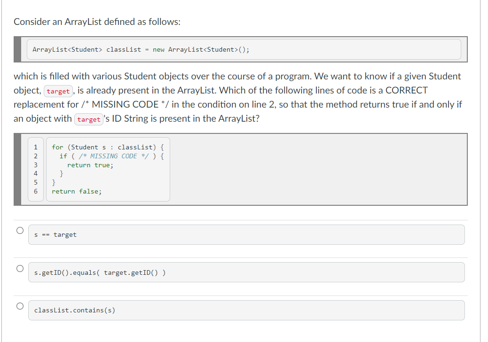488x342 pixels.
Task: Choose the s.getID().equals( target.getID() ) radio option
Action: pos(19,268)
